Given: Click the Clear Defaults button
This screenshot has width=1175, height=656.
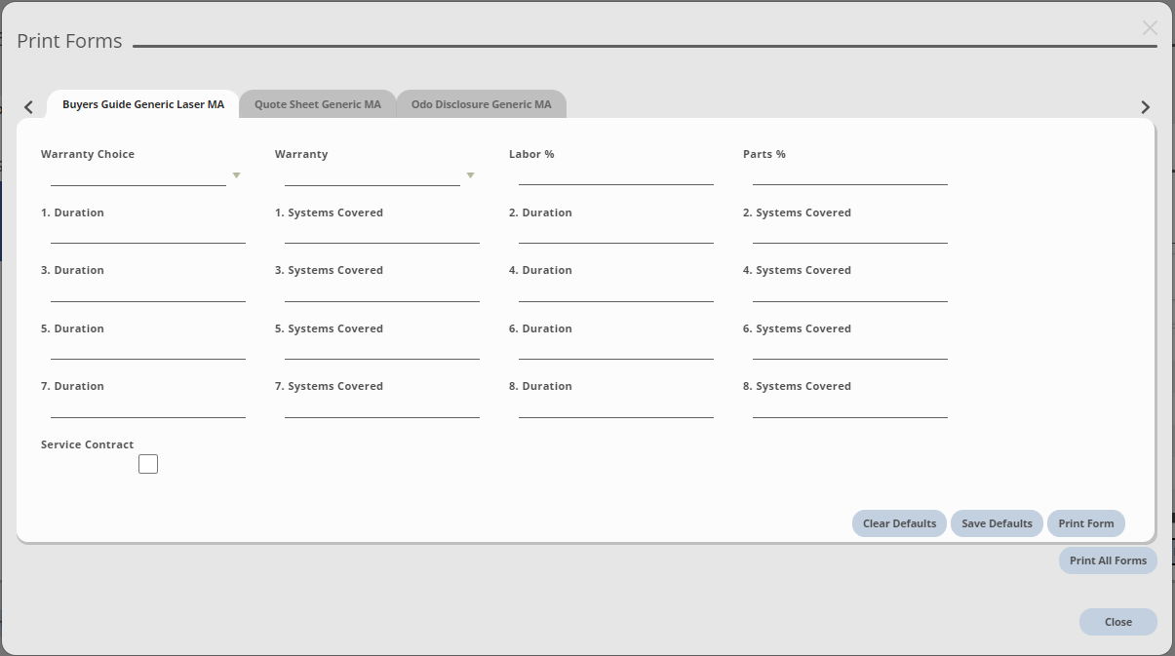Looking at the screenshot, I should (898, 523).
